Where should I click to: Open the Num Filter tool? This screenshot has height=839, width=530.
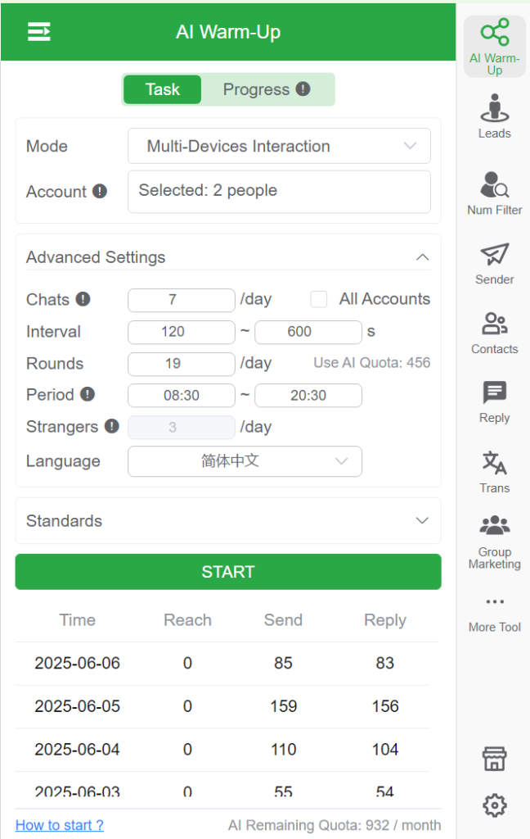494,193
